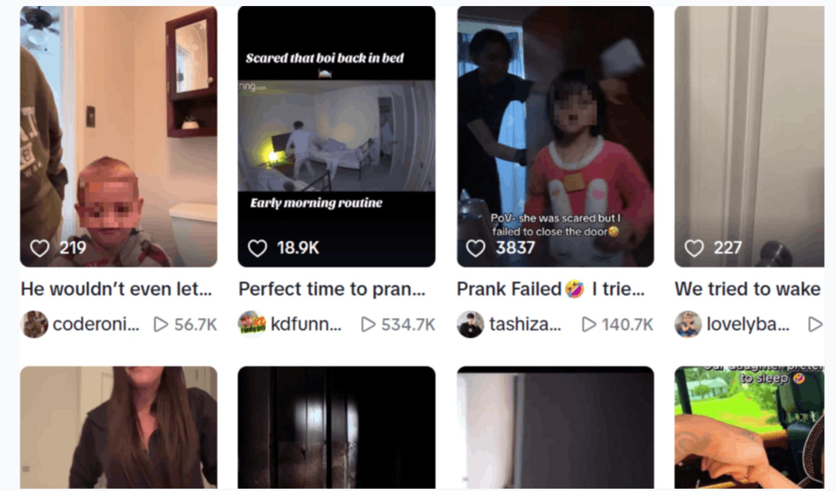Open coderoni profile avatar
This screenshot has height=491, width=836.
click(x=34, y=324)
